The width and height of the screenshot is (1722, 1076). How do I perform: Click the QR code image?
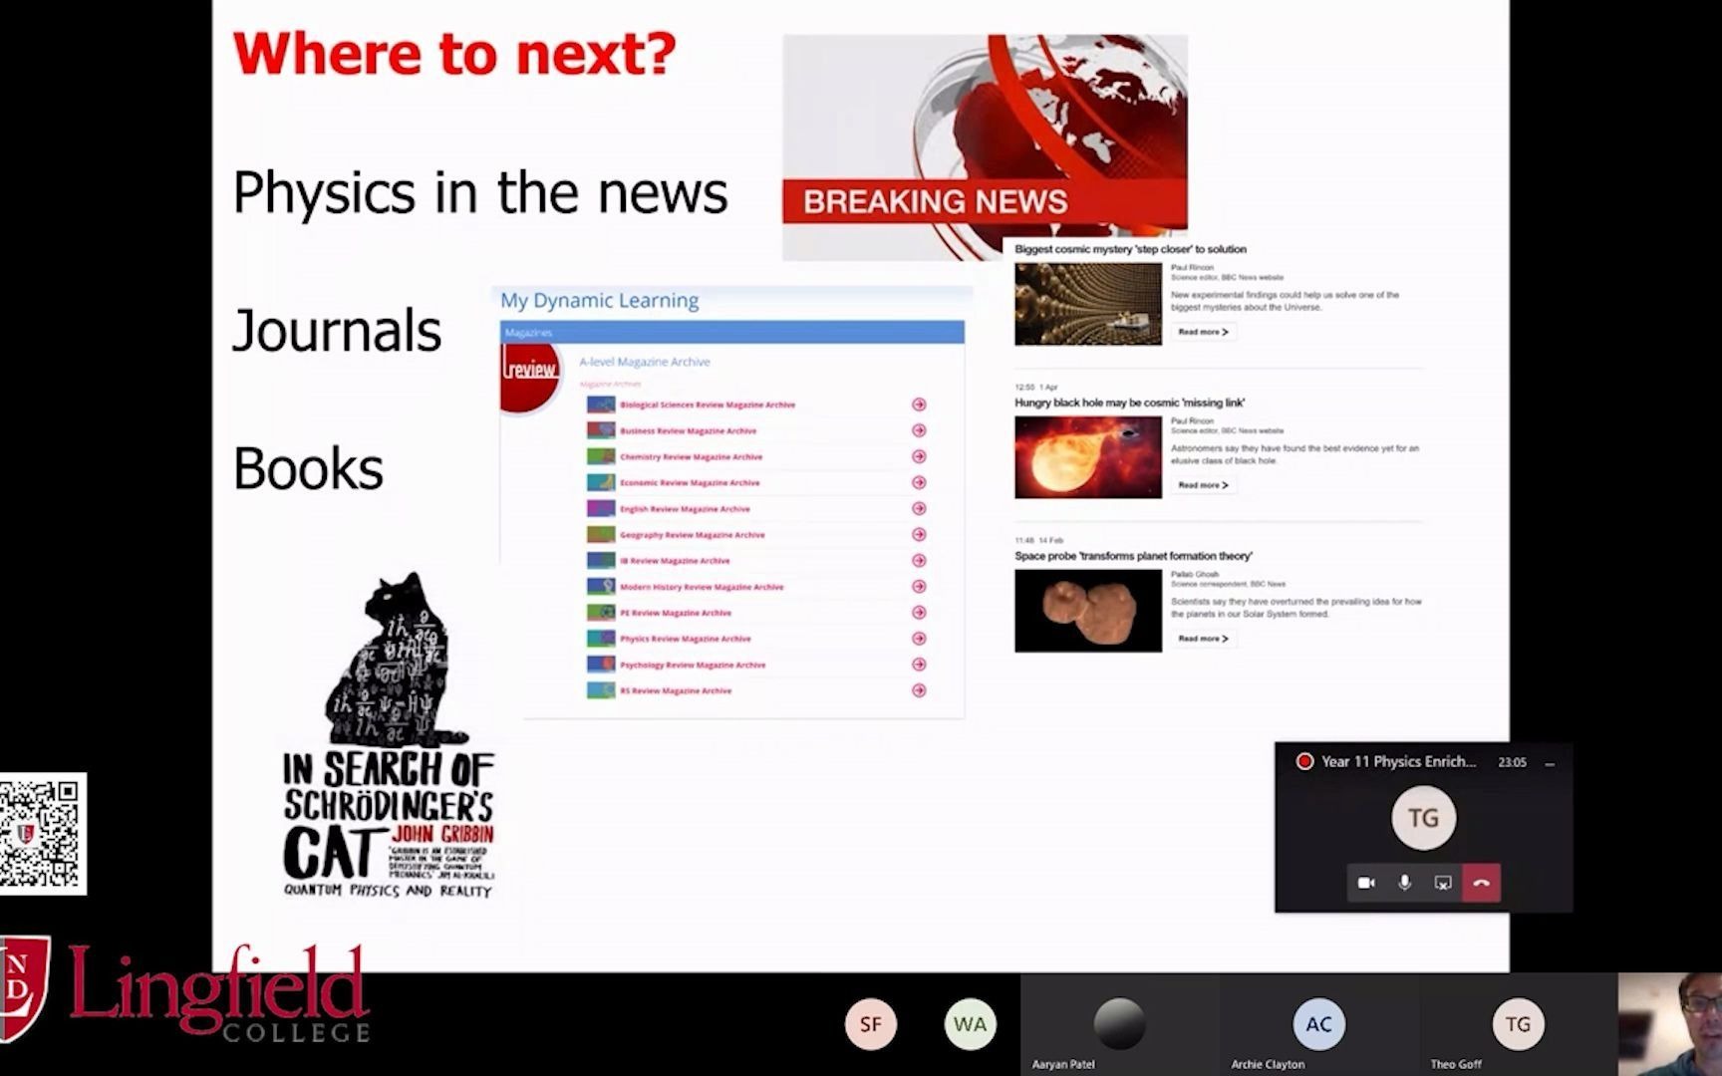[43, 834]
